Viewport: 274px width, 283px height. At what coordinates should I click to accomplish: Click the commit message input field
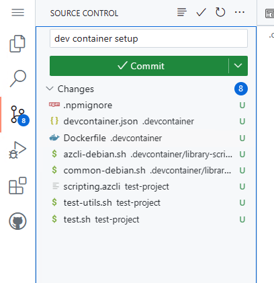pos(148,38)
